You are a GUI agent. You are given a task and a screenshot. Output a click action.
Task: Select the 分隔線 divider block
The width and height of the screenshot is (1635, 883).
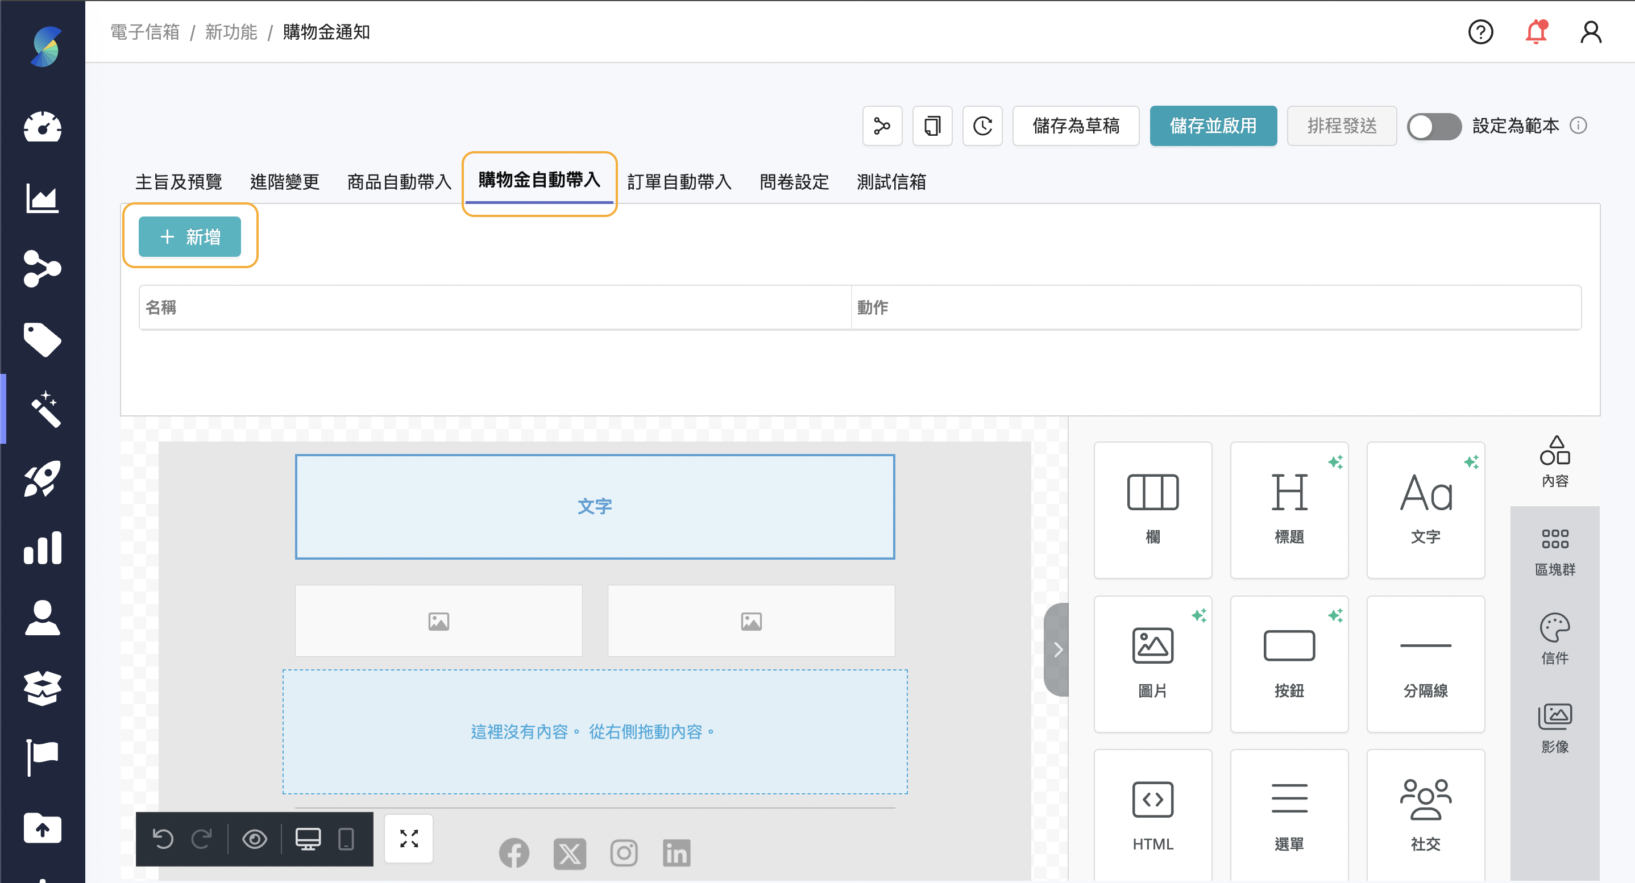point(1426,663)
